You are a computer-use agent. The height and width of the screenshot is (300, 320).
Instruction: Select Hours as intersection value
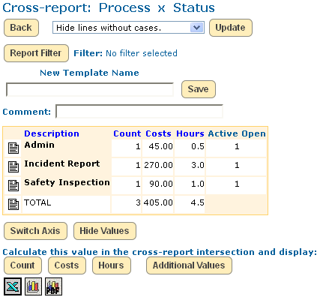(112, 265)
